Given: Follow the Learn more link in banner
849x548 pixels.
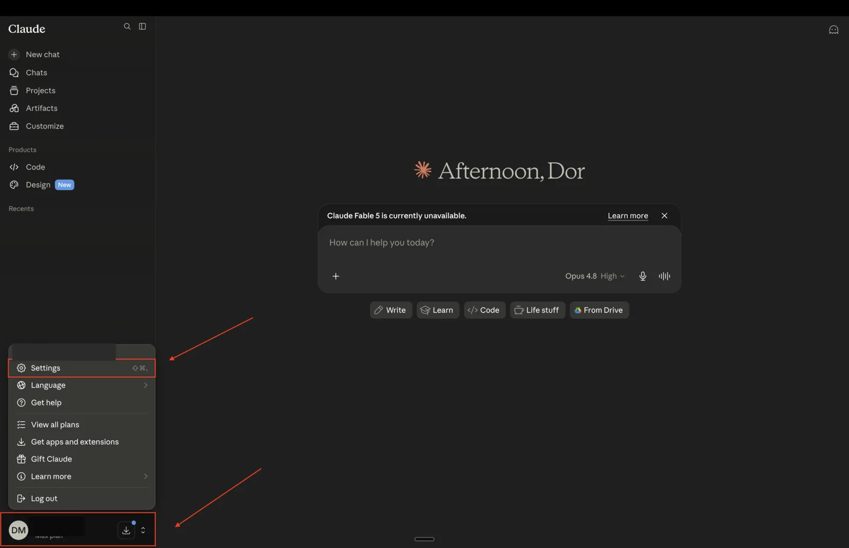Looking at the screenshot, I should point(628,216).
